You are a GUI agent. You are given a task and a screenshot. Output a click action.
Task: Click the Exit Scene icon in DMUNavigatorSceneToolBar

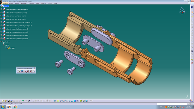(34, 71)
